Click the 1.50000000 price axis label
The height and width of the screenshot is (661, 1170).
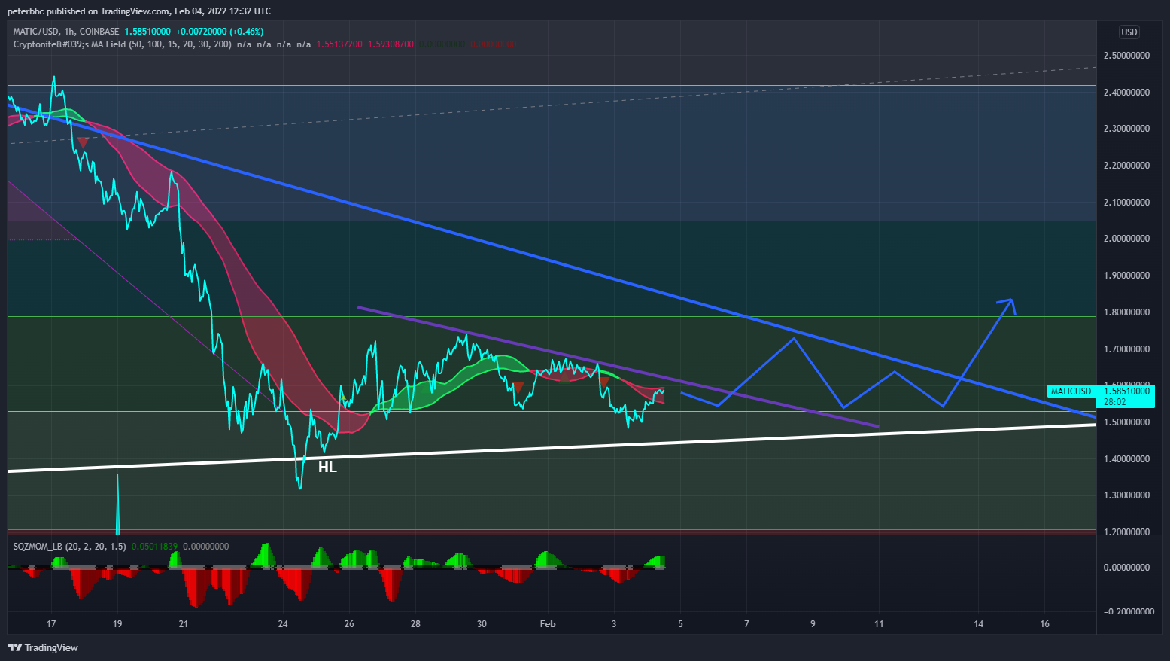(x=1126, y=422)
